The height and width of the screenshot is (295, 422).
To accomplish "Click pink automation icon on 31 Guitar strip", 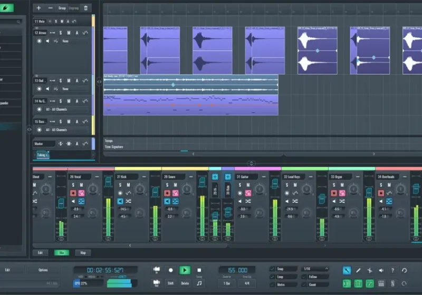I will coord(248,193).
